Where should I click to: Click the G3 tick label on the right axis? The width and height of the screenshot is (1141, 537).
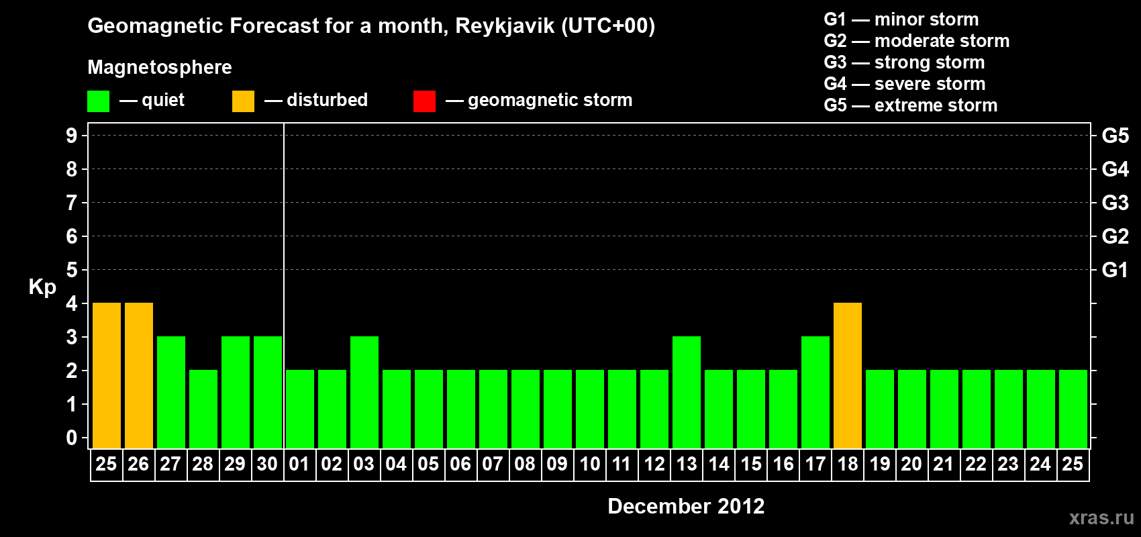(1115, 203)
